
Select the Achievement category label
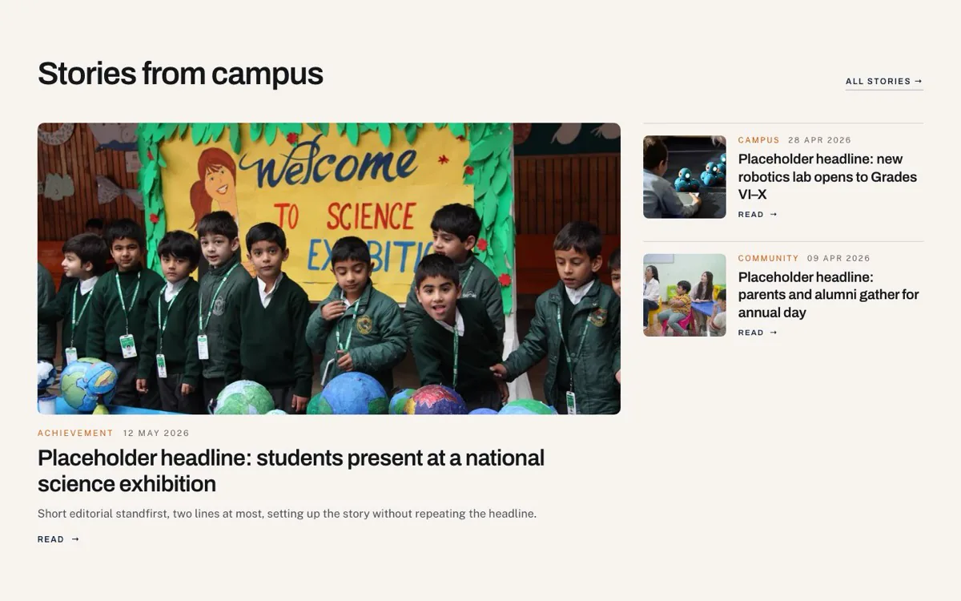point(75,433)
